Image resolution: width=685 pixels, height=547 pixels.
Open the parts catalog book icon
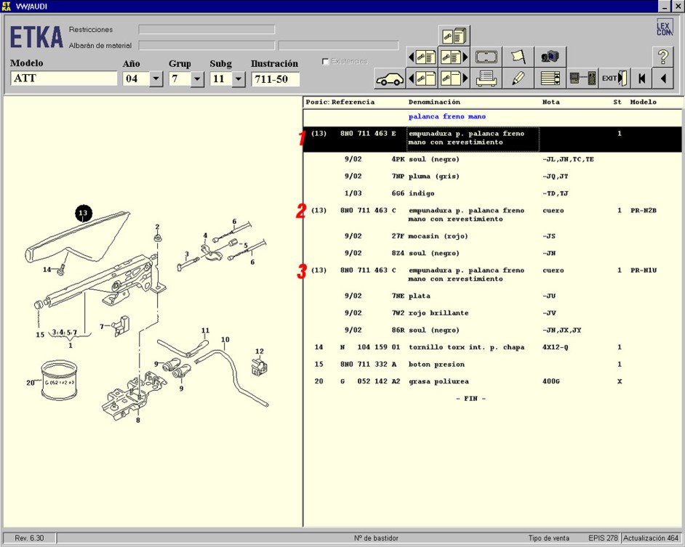pyautogui.click(x=454, y=36)
